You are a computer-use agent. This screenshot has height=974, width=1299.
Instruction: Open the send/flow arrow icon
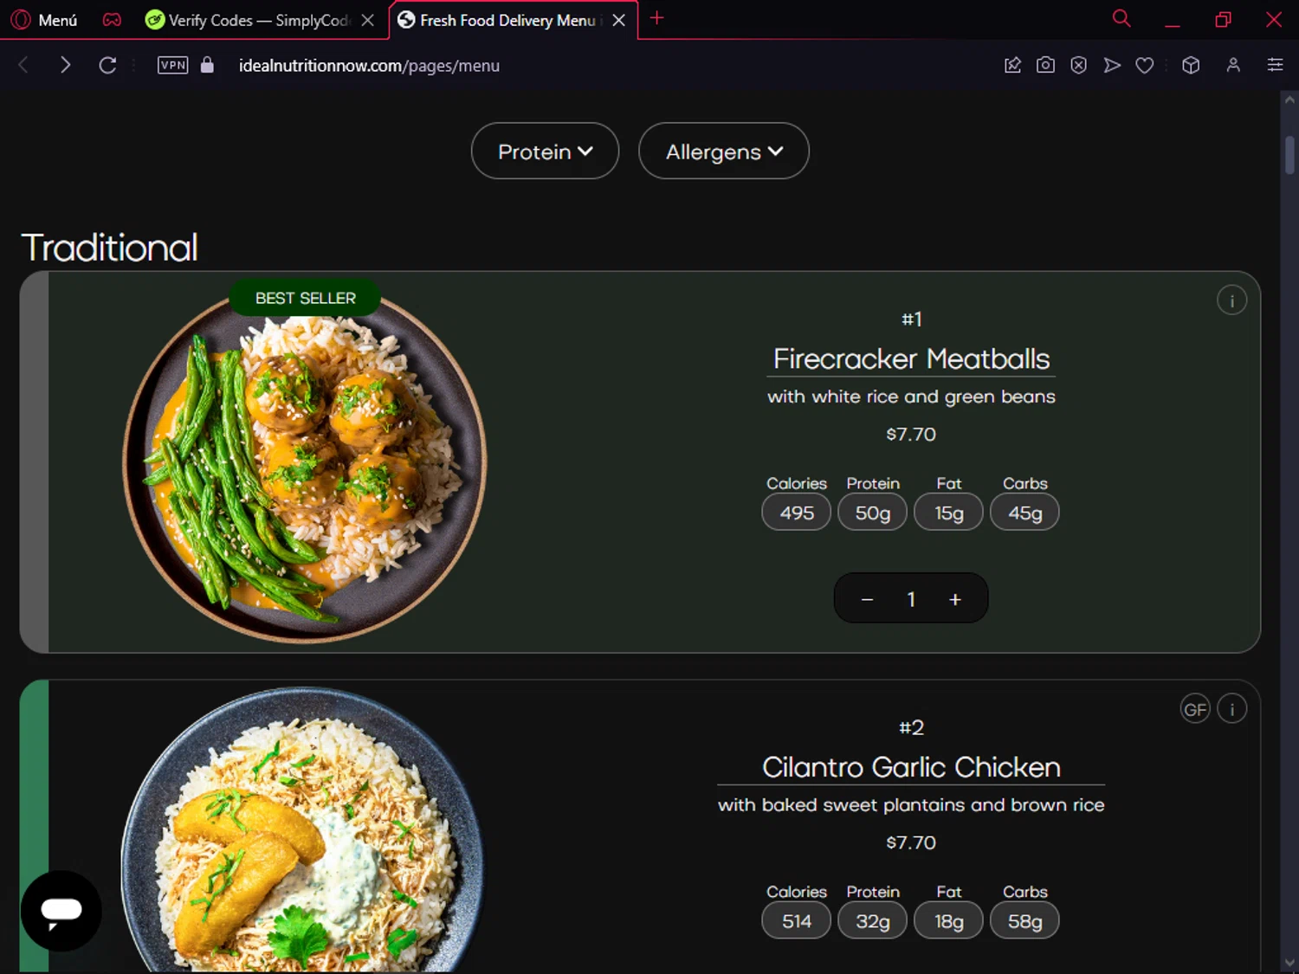point(1112,65)
